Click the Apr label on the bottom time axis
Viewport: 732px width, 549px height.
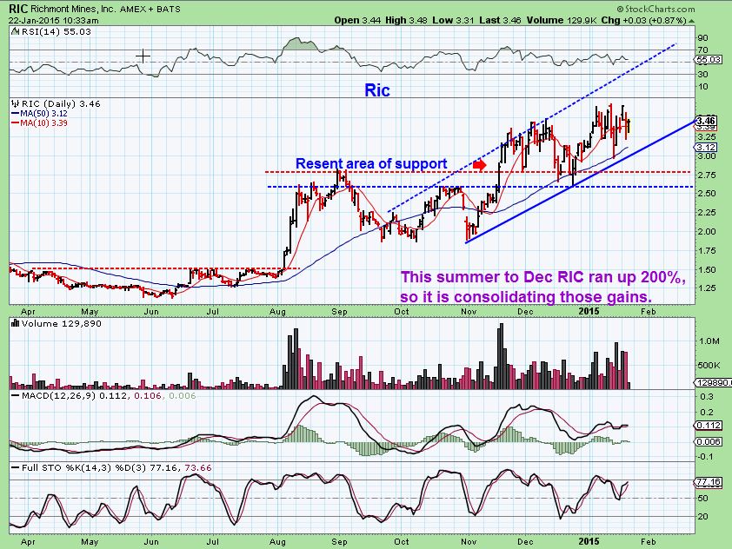(x=28, y=542)
